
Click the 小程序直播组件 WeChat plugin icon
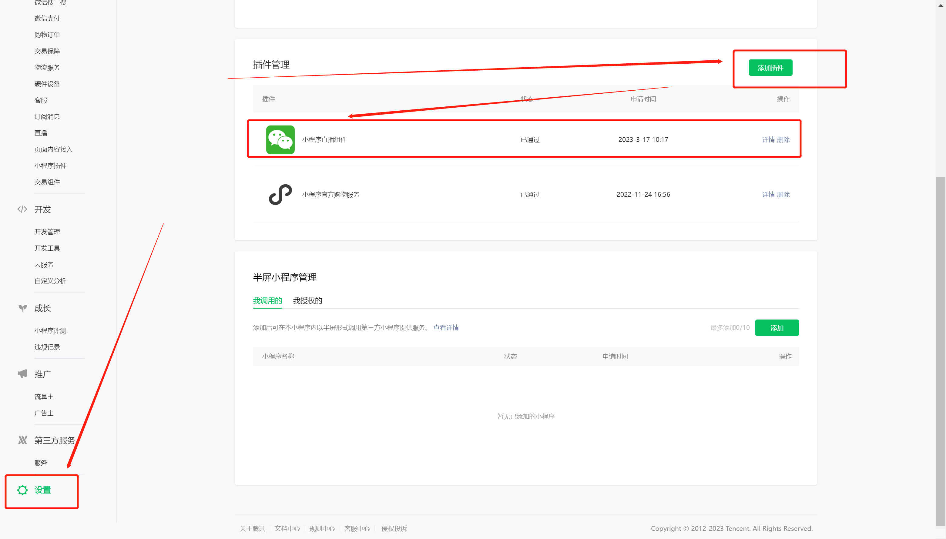pos(280,139)
